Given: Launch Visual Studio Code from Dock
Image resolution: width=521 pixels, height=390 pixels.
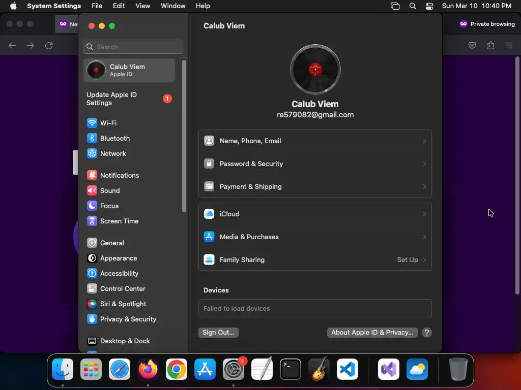Looking at the screenshot, I should (x=347, y=369).
